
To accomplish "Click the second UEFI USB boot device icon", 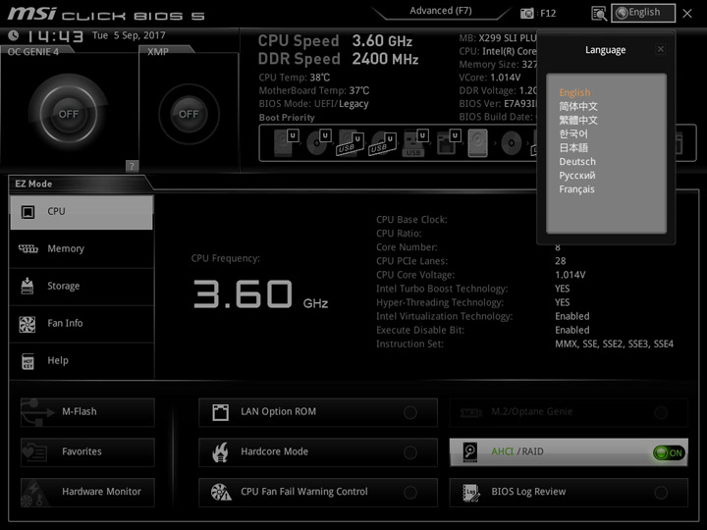I will click(x=382, y=142).
